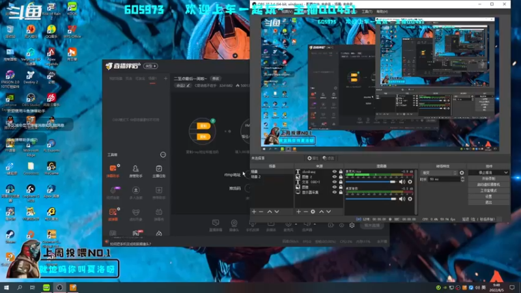Viewport: 521px width, 293px height.
Task: Move scene down in OBS scenes panel
Action: click(x=276, y=212)
